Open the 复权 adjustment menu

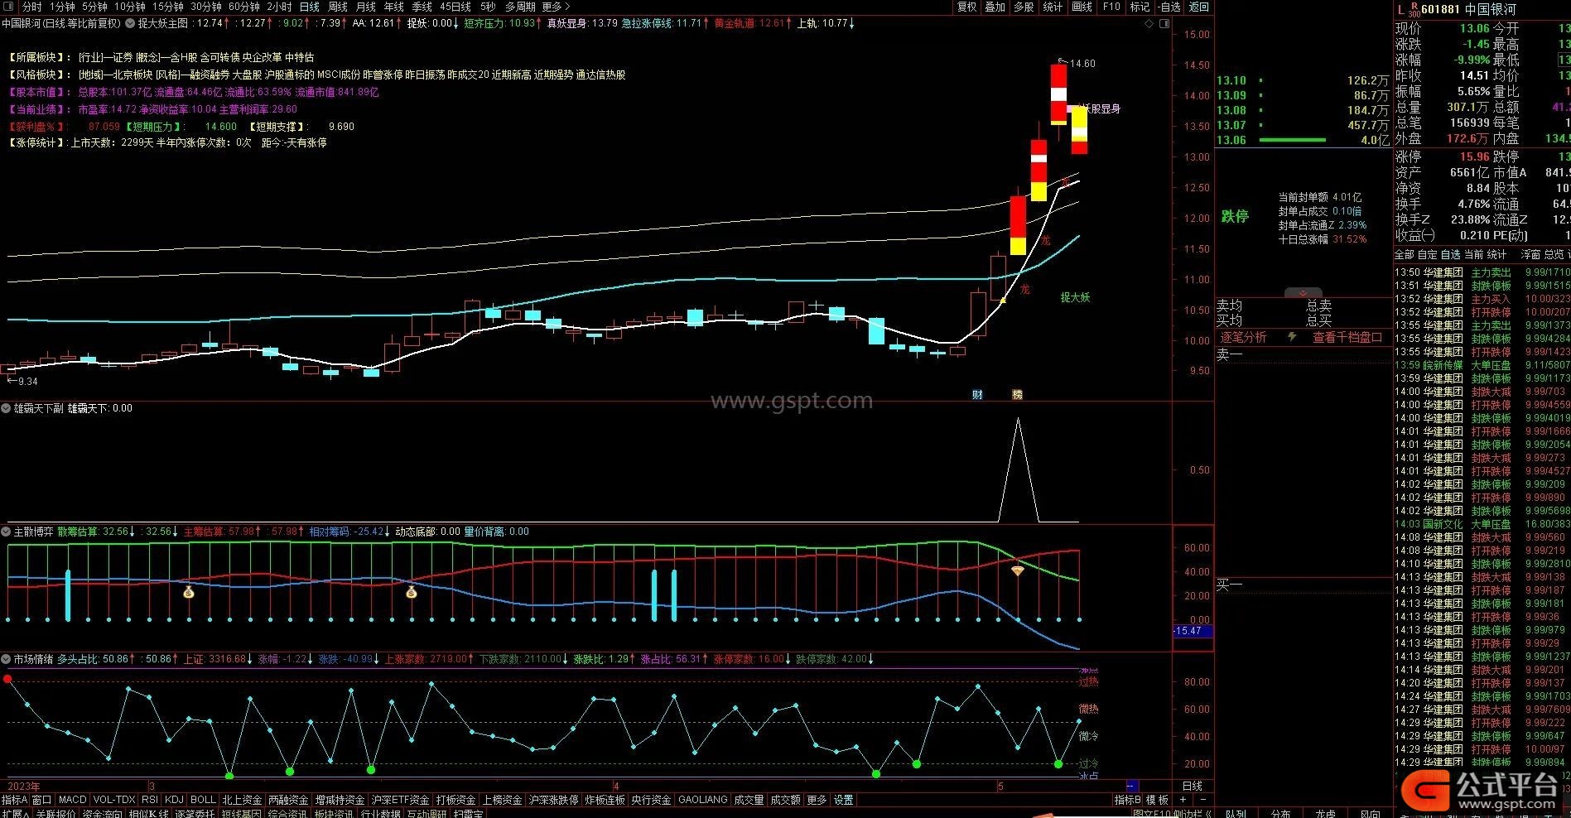966,7
